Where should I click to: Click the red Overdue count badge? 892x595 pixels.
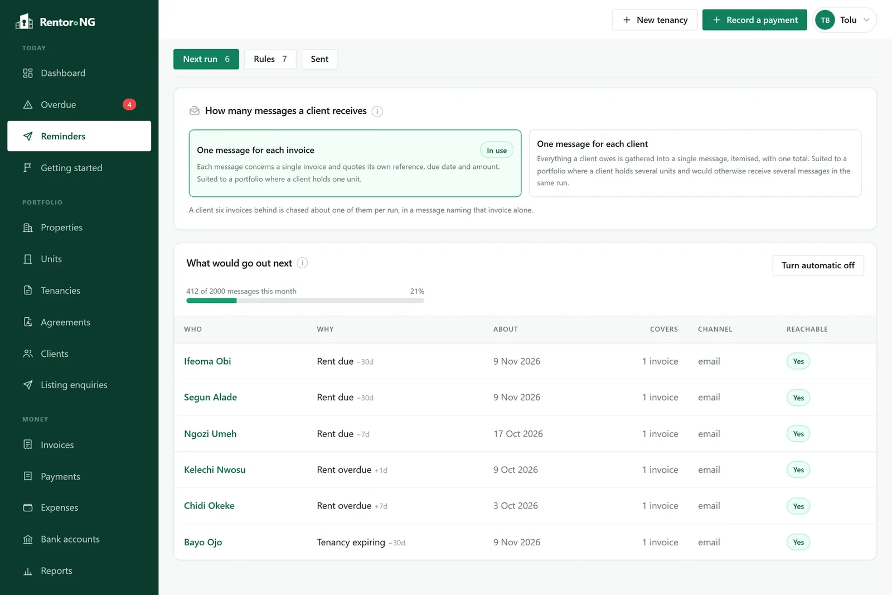pos(129,105)
